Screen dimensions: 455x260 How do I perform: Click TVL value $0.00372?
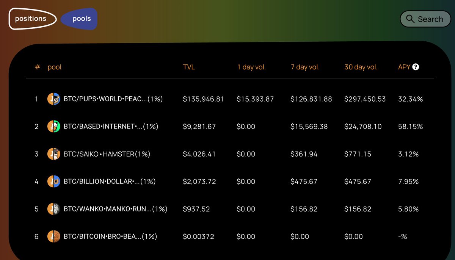[x=198, y=237]
